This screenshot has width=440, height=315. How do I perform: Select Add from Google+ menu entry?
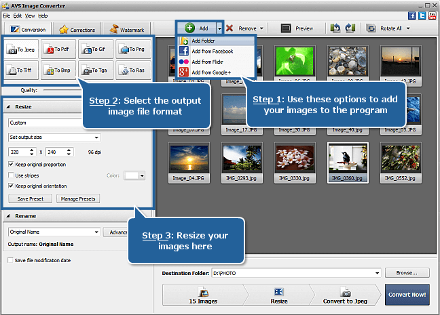[x=216, y=72]
